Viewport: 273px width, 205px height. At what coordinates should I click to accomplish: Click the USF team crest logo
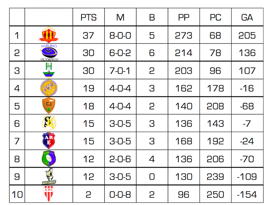tap(49, 35)
